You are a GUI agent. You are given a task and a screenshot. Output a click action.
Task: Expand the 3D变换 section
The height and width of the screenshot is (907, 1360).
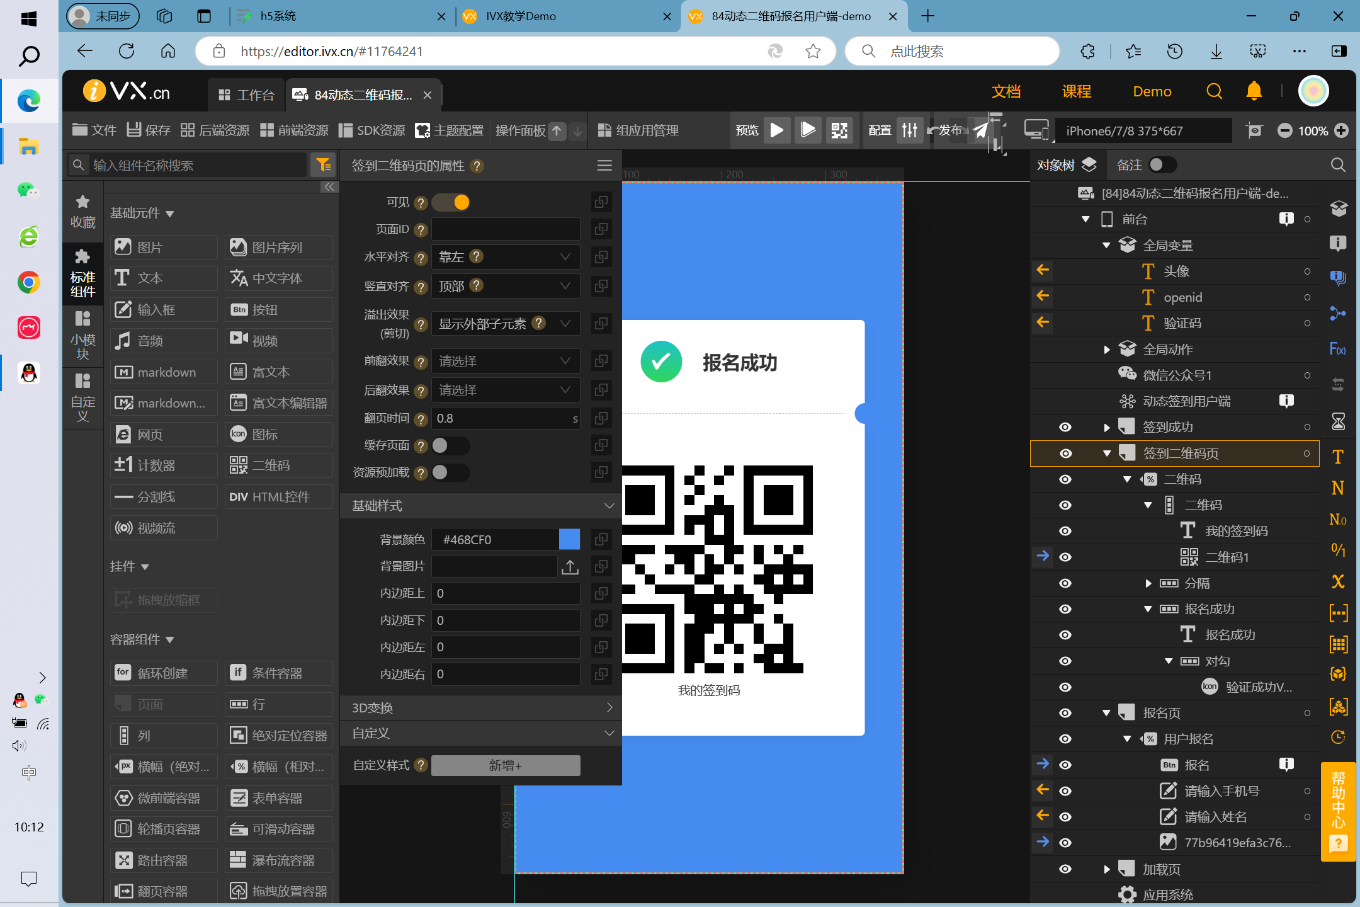tap(608, 707)
